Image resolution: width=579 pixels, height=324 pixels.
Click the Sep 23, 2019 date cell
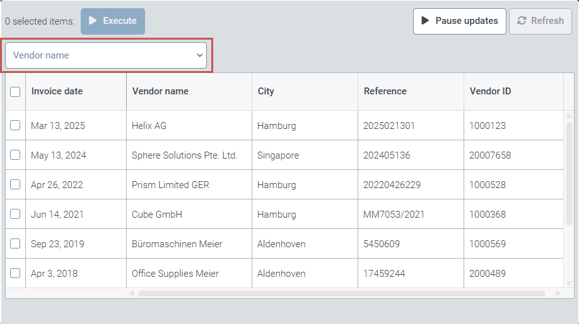(x=76, y=243)
